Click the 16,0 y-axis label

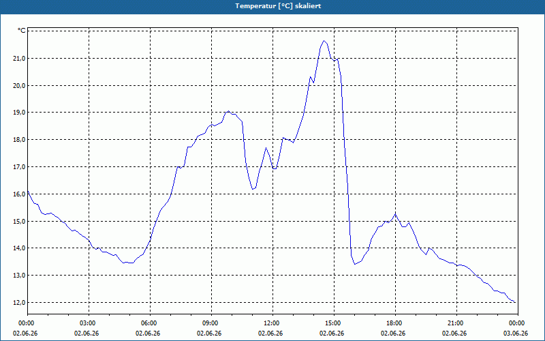click(x=20, y=194)
